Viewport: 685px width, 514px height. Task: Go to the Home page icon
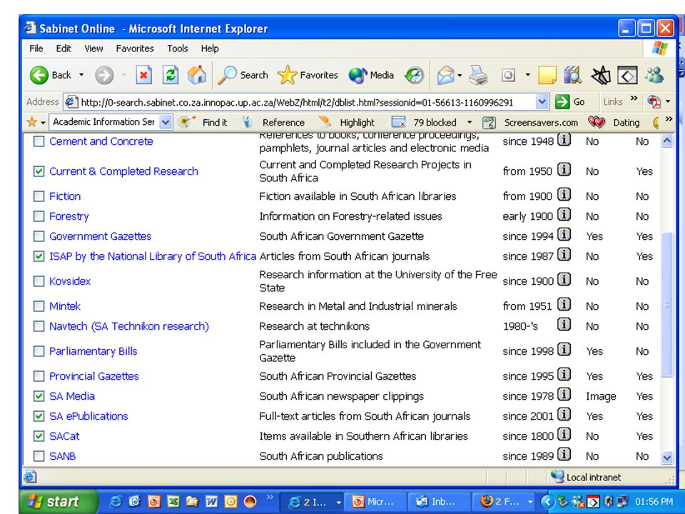[x=197, y=75]
